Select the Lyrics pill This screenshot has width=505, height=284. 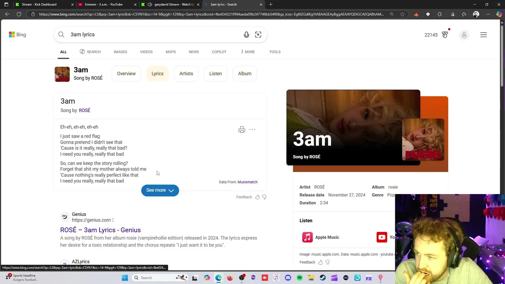point(157,74)
